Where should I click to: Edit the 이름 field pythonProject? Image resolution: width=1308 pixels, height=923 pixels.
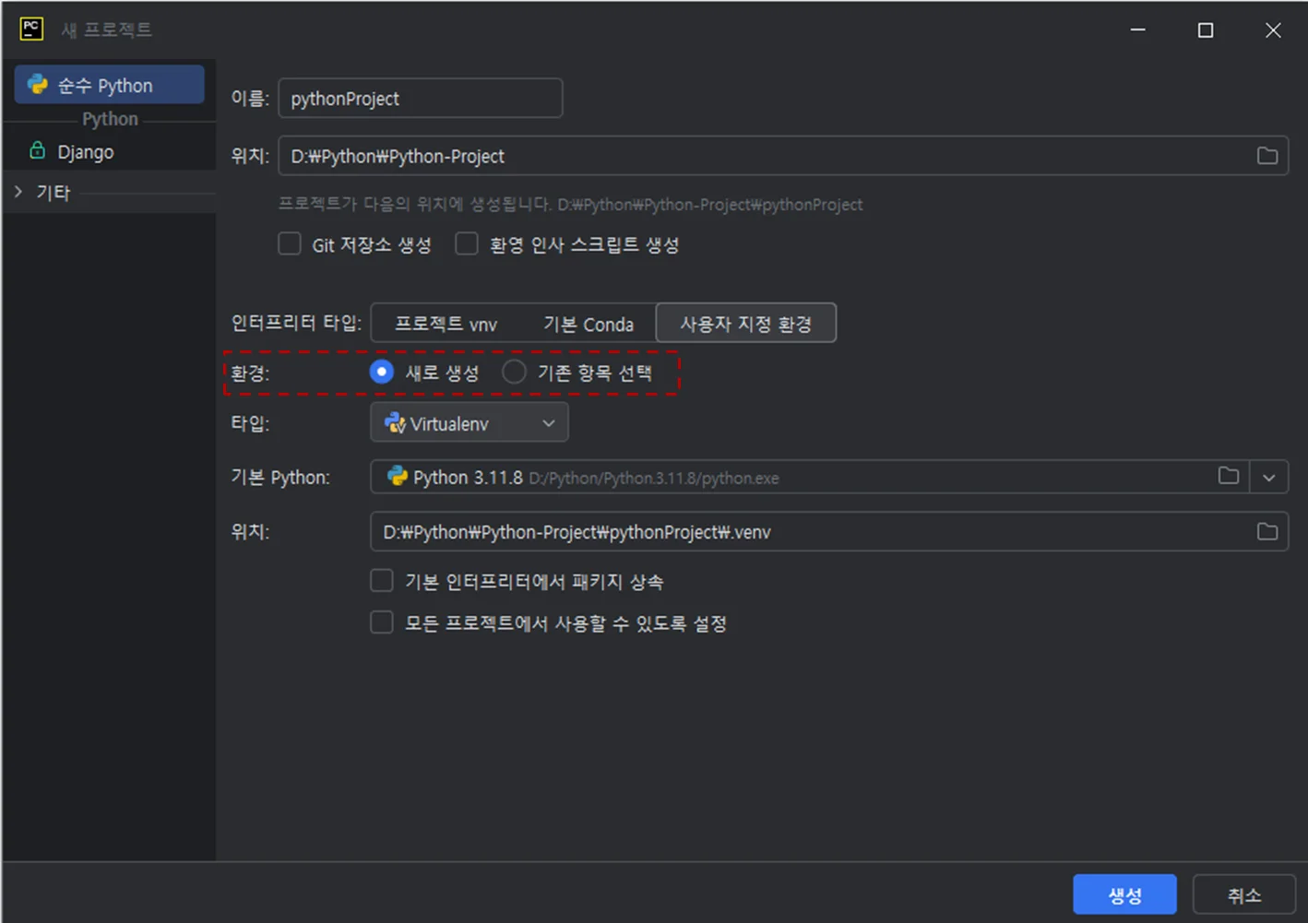tap(420, 98)
